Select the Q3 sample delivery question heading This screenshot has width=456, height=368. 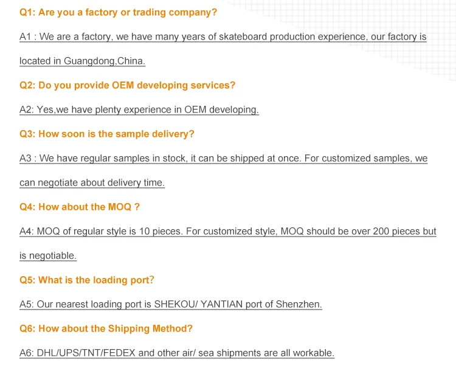point(107,134)
